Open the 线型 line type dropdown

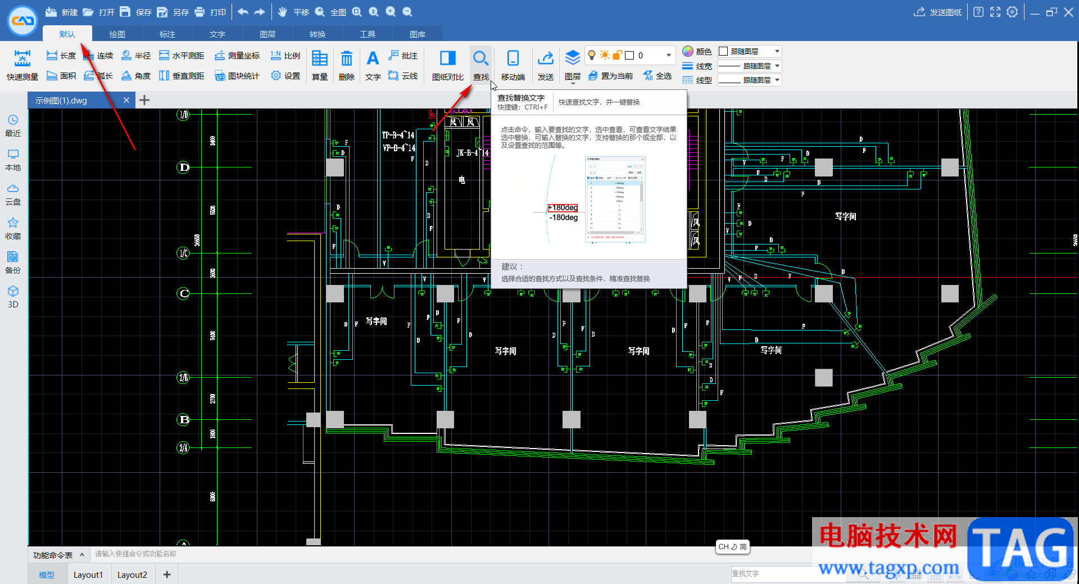750,80
